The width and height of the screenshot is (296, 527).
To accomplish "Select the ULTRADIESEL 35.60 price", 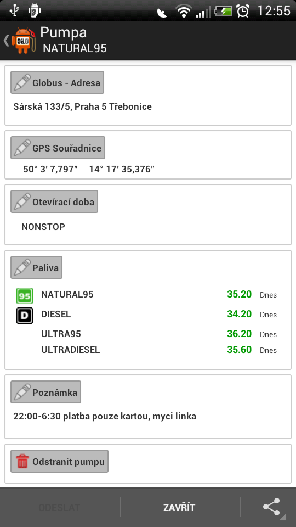I will click(240, 350).
